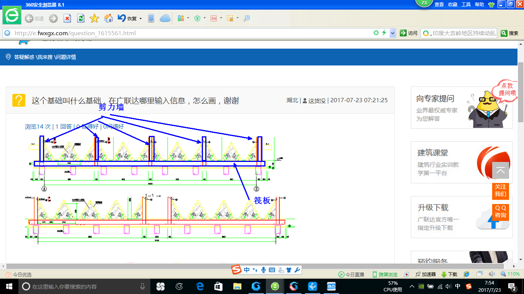Screen dimensions: 524x294
Task: Click the Windows Start button
Action: click(x=9, y=286)
